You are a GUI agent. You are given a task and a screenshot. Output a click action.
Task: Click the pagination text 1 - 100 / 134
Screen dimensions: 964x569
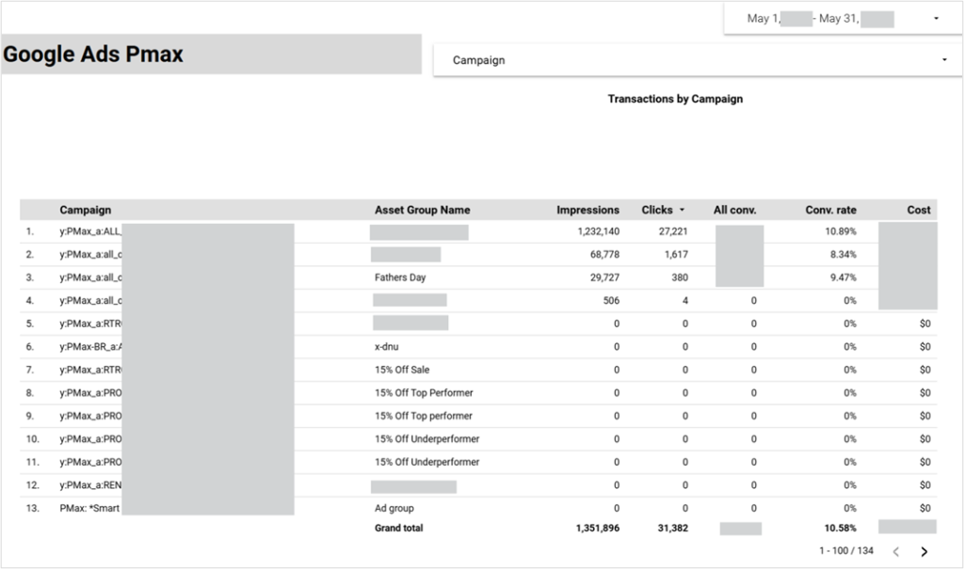846,550
